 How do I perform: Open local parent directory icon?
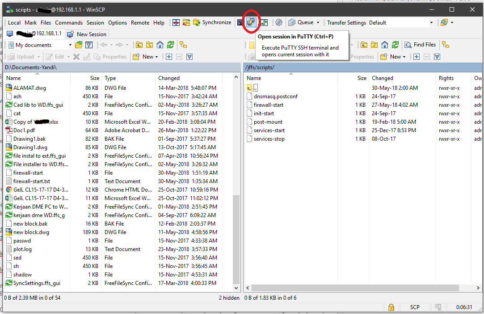point(139,45)
